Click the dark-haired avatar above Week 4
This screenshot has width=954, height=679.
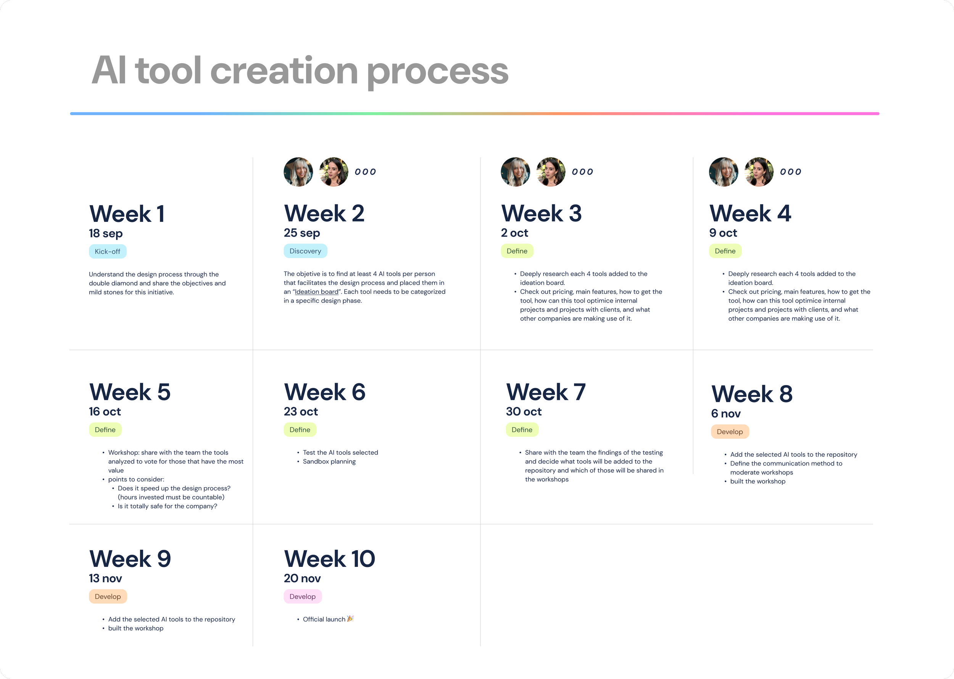coord(759,172)
